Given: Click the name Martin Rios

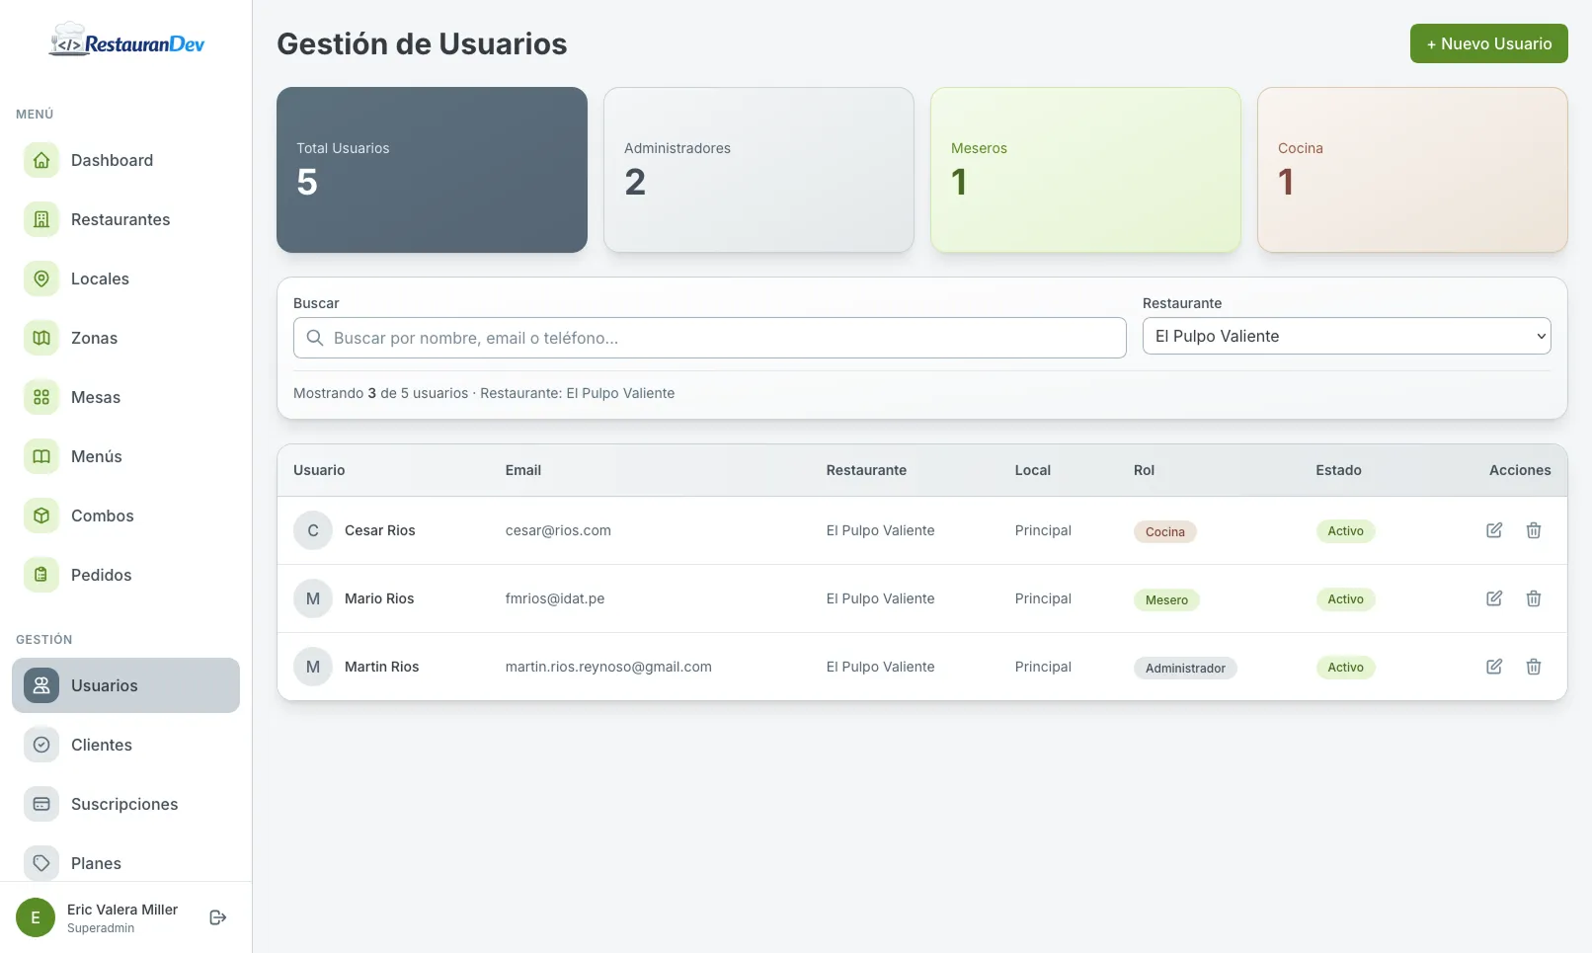Looking at the screenshot, I should (382, 667).
